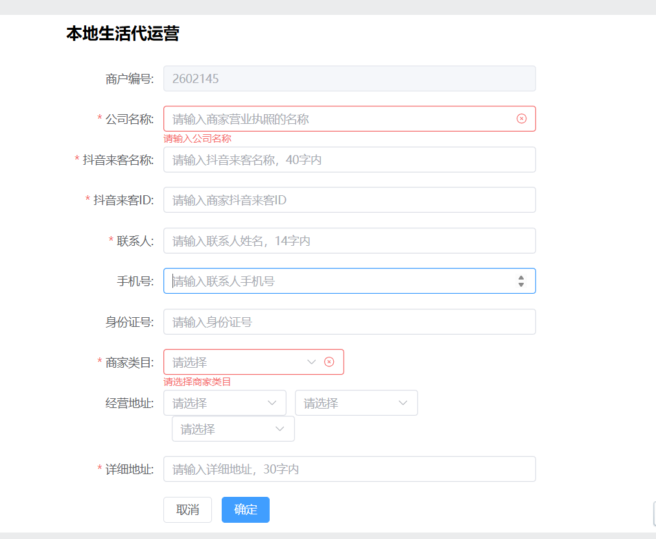The width and height of the screenshot is (656, 539).
Task: Click the disabled 商户编号 field 2602145
Action: point(349,78)
